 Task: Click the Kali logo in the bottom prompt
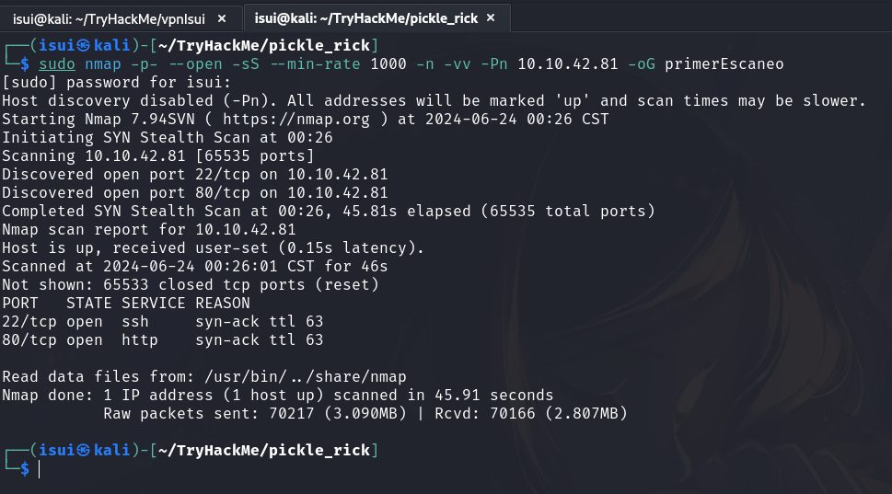(84, 450)
